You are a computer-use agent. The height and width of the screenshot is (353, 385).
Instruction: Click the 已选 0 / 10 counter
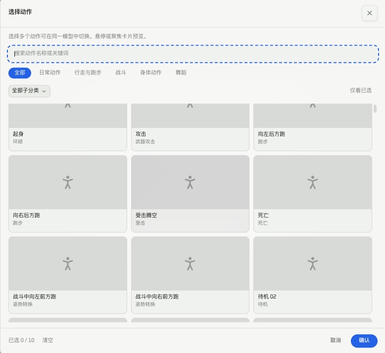coord(21,340)
